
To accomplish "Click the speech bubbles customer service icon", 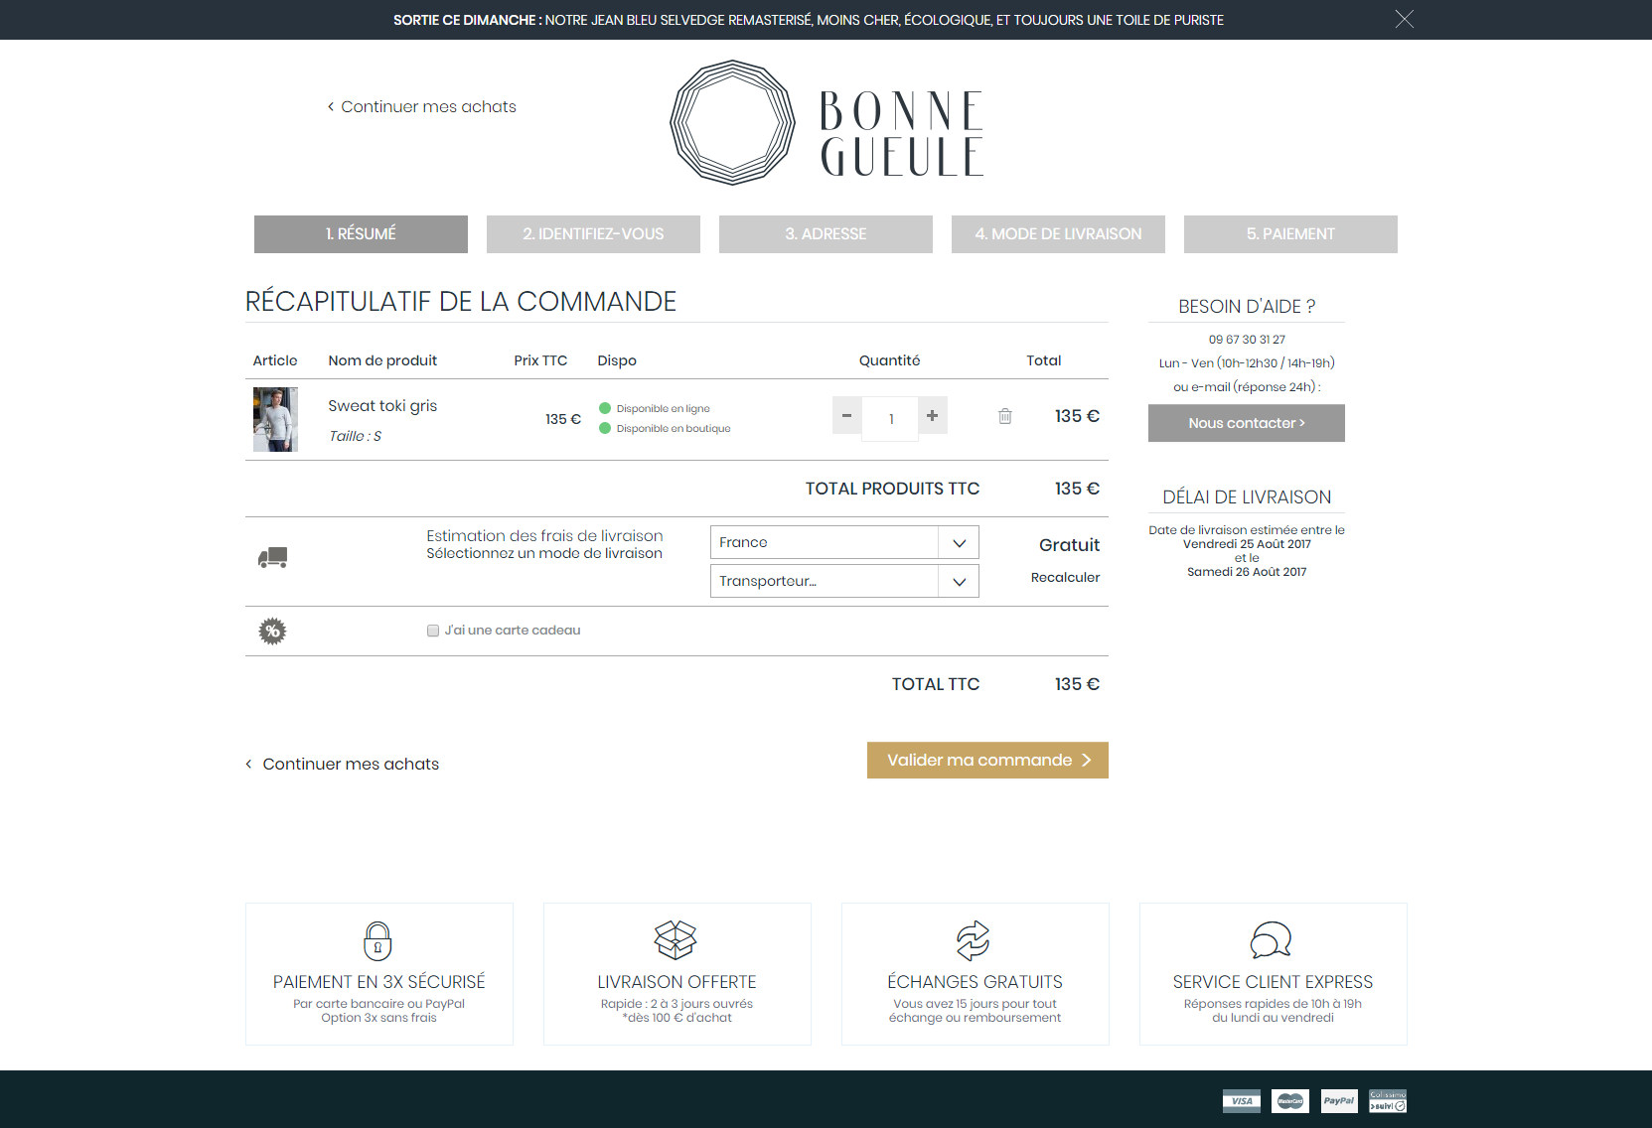I will (x=1271, y=939).
